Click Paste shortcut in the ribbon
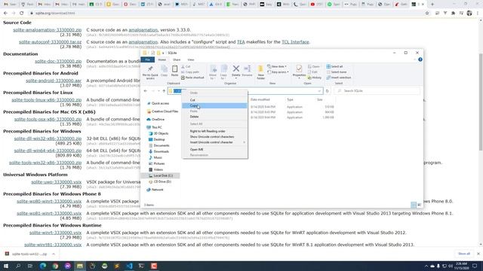 pos(193,78)
